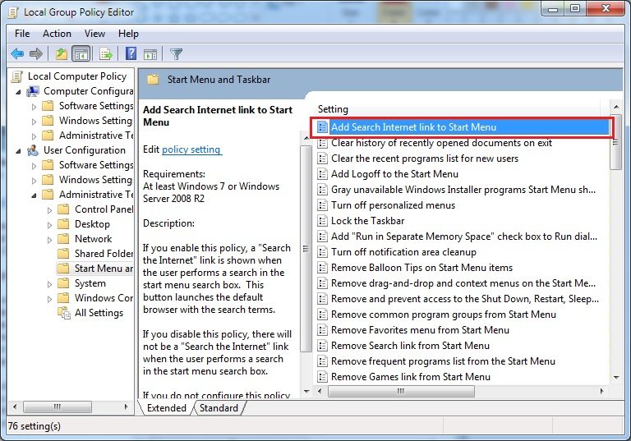Screen dimensions: 631x441
Task: Open the File menu
Action: [x=22, y=34]
